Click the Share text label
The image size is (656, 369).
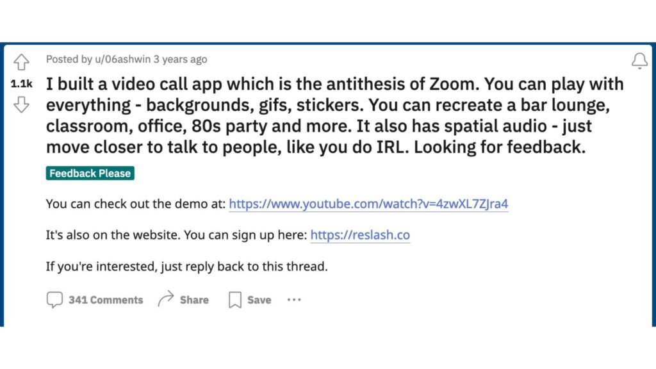[194, 300]
